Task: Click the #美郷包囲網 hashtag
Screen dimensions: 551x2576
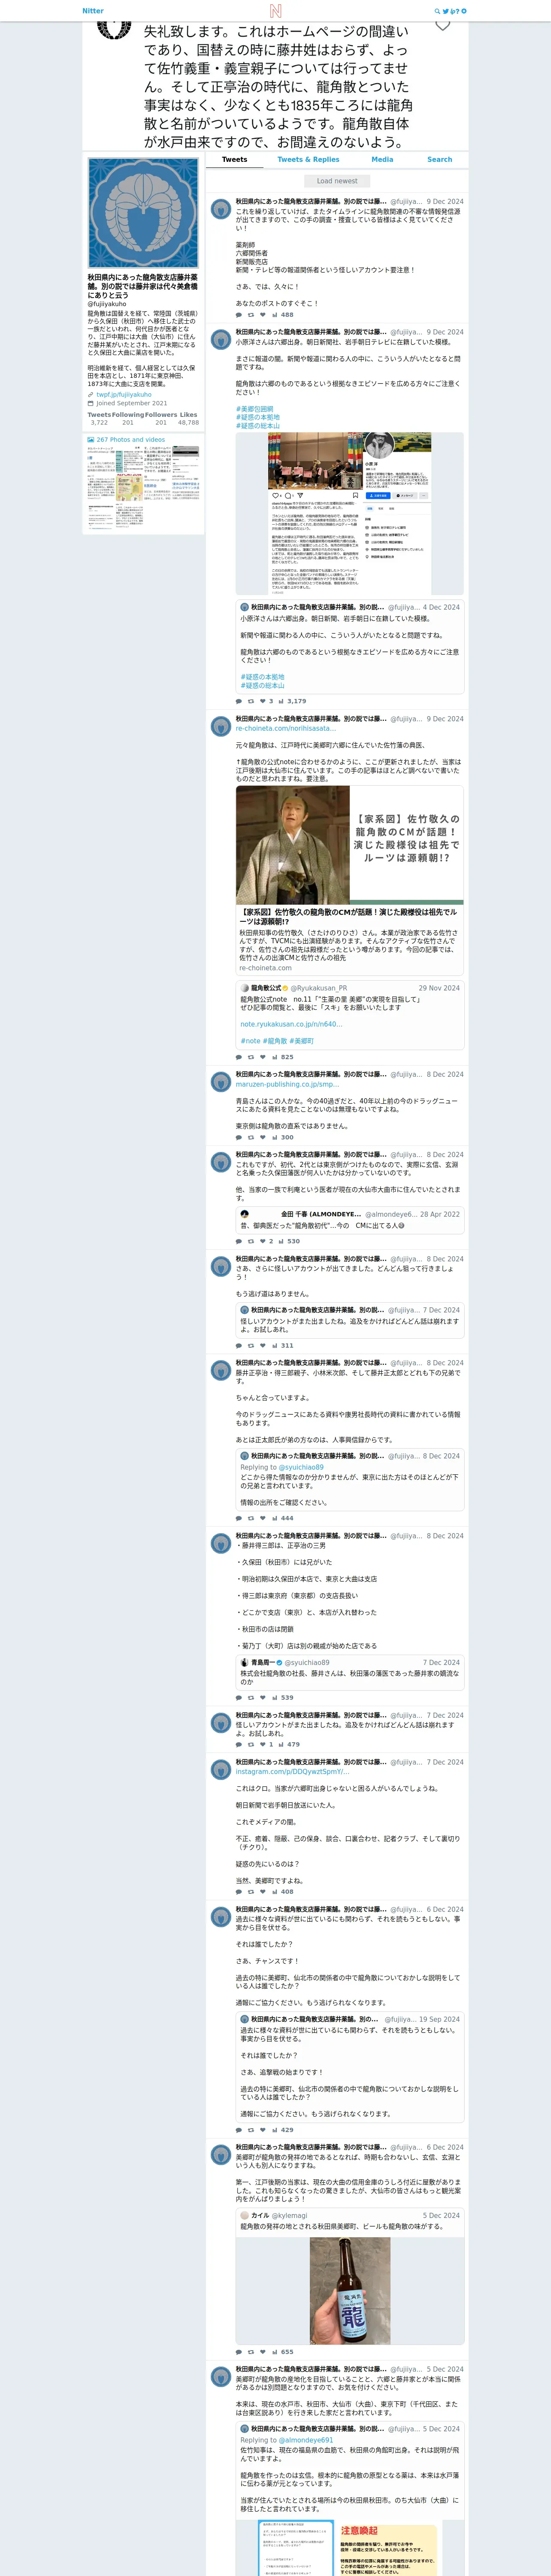Action: (254, 409)
